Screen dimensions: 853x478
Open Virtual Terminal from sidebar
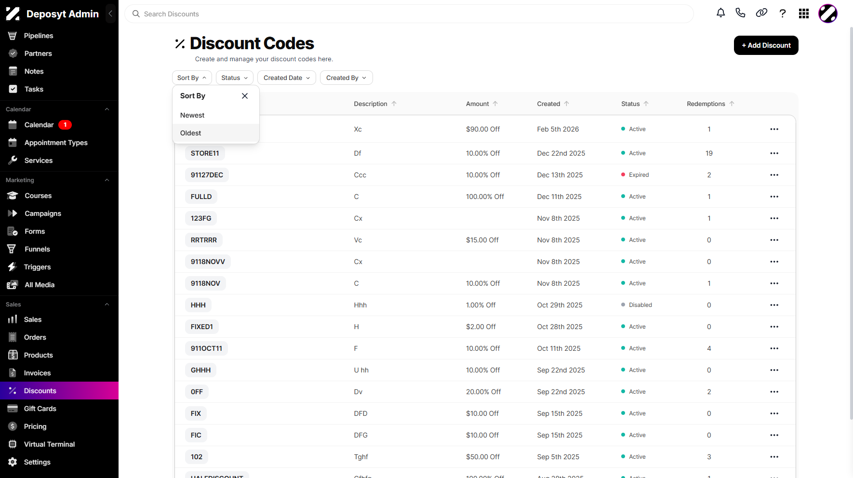(x=59, y=444)
